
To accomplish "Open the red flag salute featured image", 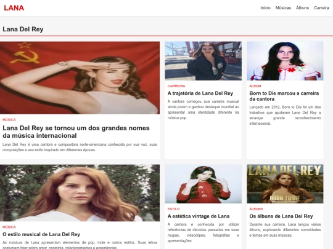I will (x=80, y=77).
